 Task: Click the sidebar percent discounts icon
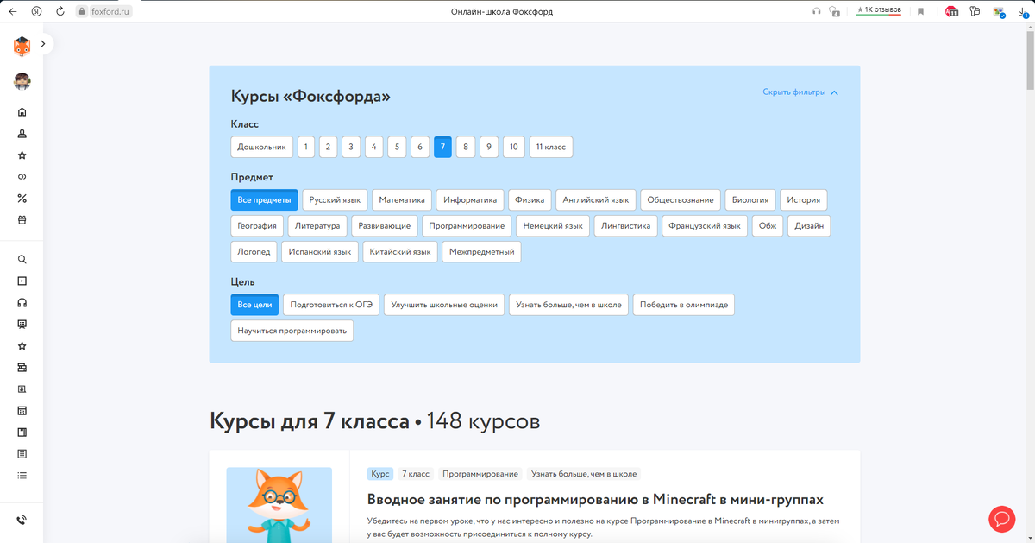pyautogui.click(x=22, y=199)
